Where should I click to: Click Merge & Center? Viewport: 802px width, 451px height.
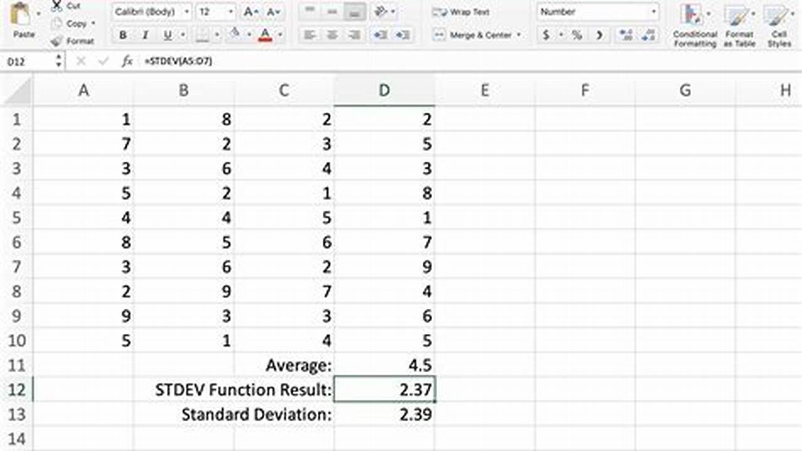click(x=473, y=35)
